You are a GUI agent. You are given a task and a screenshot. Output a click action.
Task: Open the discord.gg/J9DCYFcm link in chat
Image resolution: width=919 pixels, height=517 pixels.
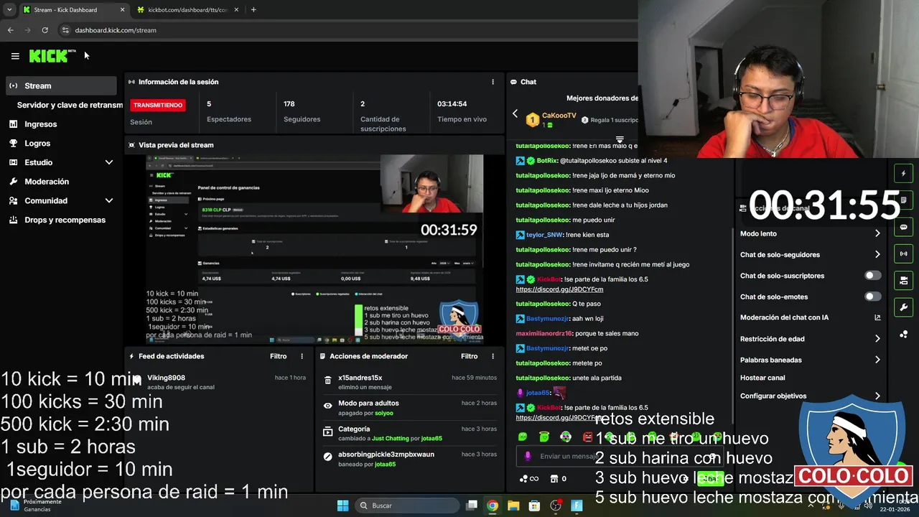(559, 289)
